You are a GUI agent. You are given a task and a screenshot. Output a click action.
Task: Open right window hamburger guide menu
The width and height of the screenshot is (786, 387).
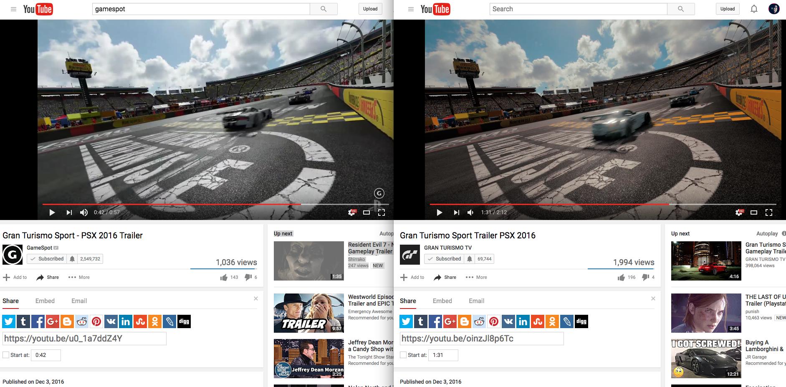(411, 9)
